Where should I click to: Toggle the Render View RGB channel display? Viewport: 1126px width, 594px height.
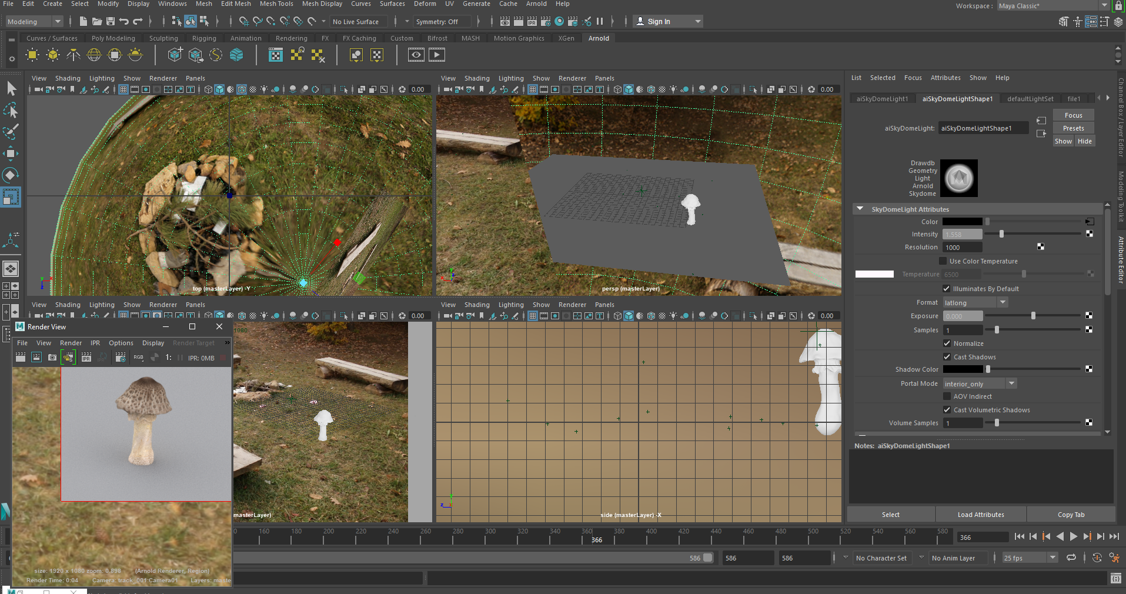click(x=138, y=358)
